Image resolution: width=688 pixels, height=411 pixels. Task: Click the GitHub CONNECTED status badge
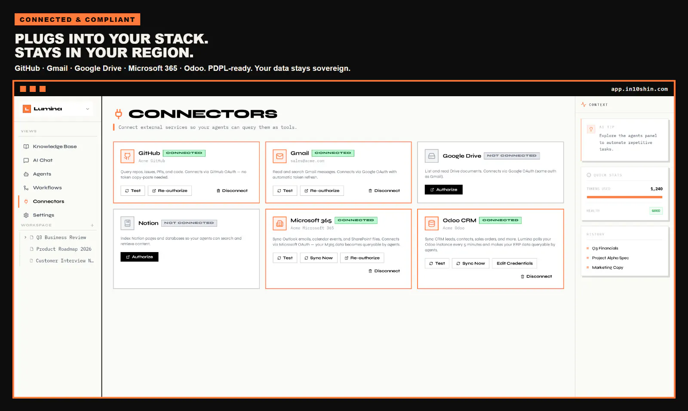click(184, 153)
